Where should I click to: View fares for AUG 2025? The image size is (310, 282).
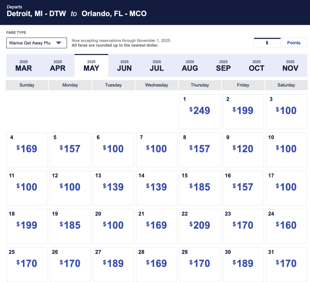(190, 65)
